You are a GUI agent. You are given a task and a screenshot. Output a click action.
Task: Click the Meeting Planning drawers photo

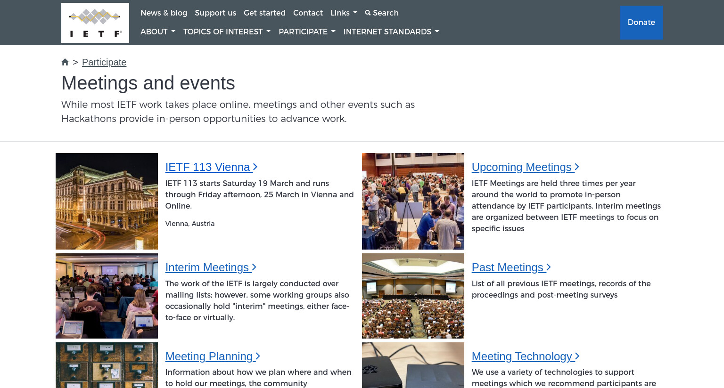coord(107,365)
